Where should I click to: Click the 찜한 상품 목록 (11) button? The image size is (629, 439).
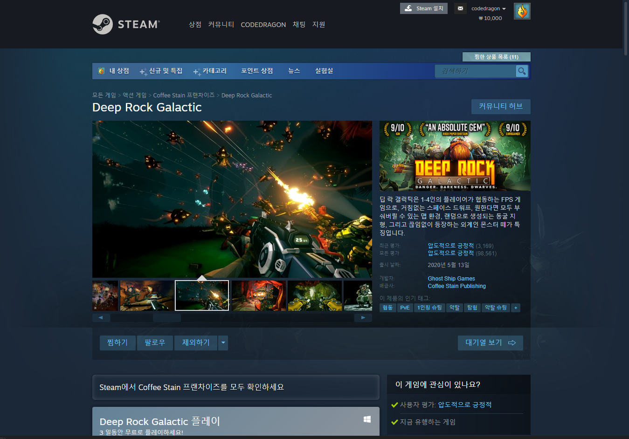(496, 57)
